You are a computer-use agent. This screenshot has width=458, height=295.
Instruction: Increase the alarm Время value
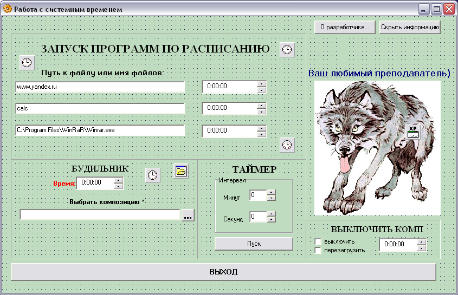pyautogui.click(x=119, y=180)
